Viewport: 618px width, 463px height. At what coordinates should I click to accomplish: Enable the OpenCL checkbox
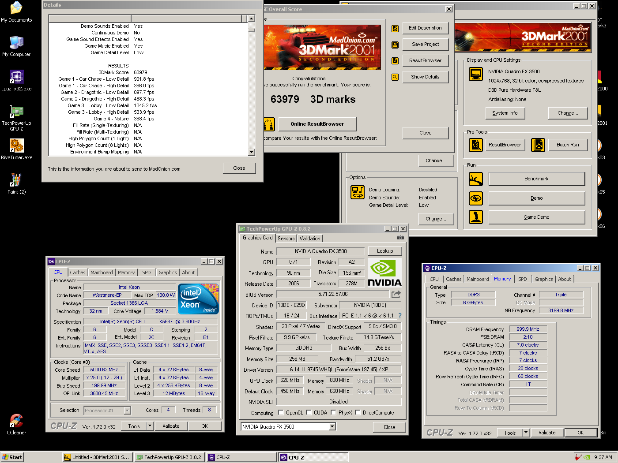point(281,413)
